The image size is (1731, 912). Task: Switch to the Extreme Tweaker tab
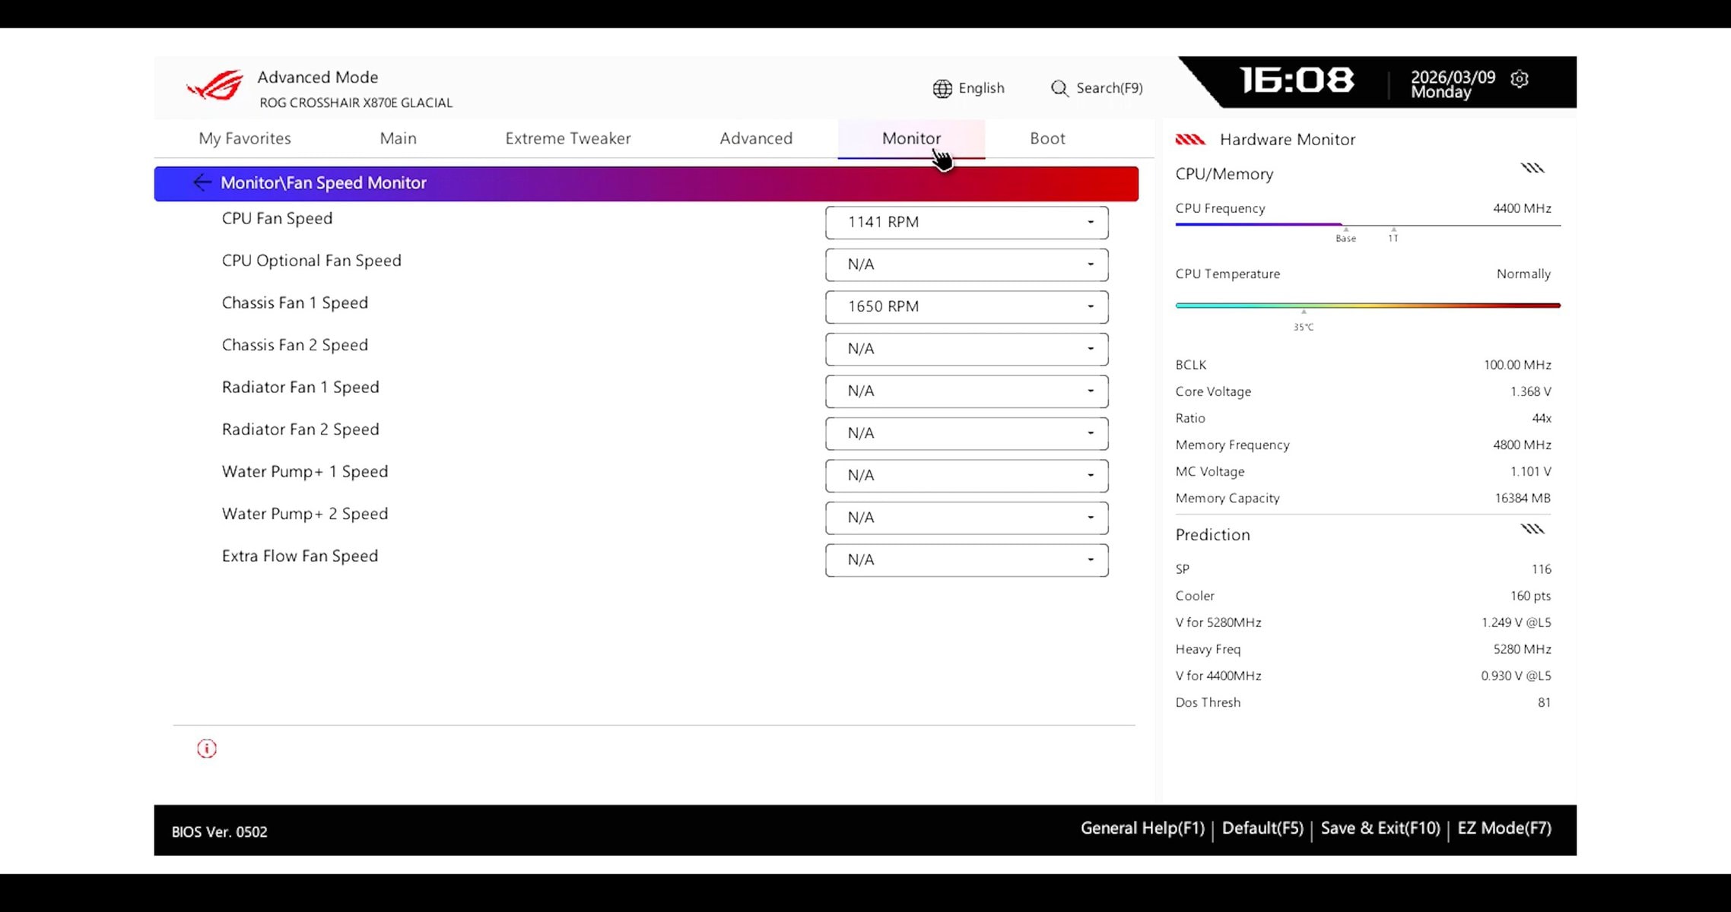coord(567,138)
